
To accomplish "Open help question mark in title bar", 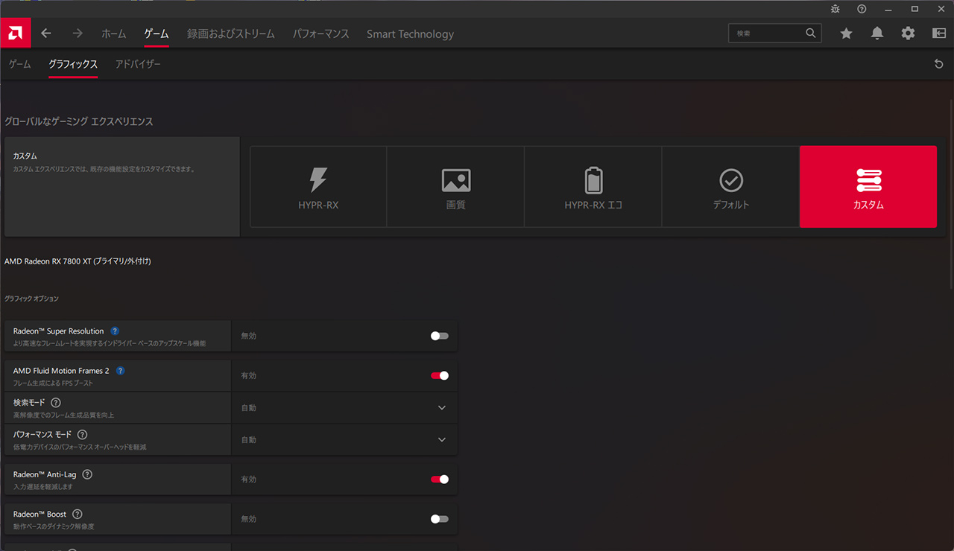I will (x=862, y=9).
